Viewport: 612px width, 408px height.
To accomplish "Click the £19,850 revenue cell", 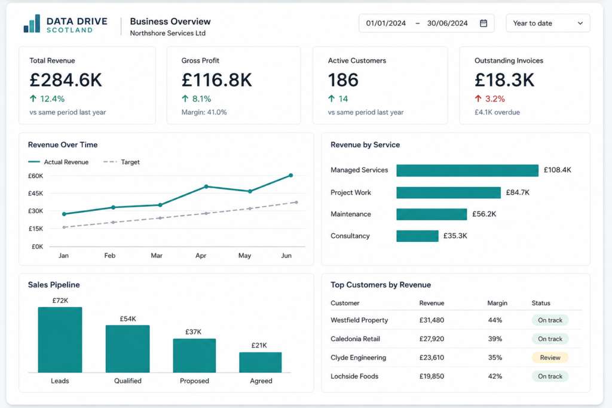I will pyautogui.click(x=432, y=376).
